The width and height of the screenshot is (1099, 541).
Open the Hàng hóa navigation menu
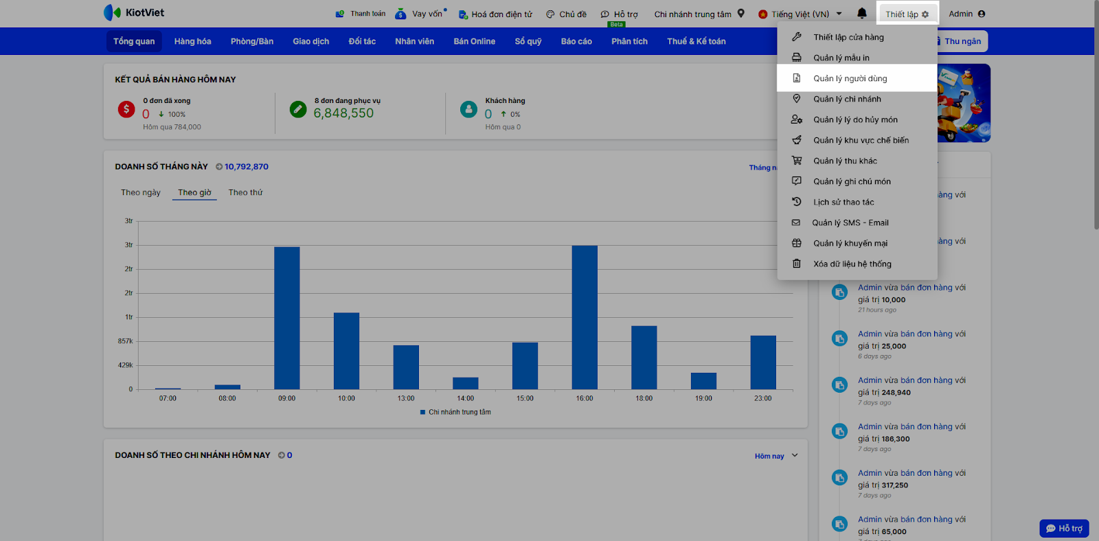192,41
